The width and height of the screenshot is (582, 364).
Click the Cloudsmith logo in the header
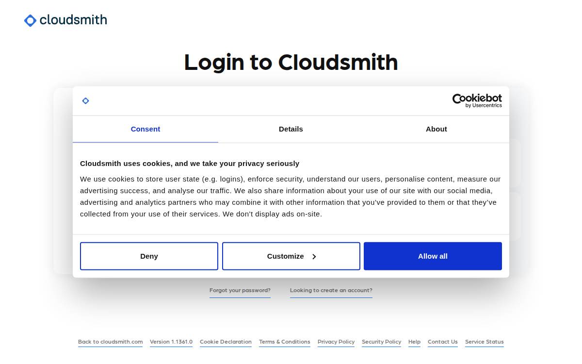pyautogui.click(x=65, y=20)
